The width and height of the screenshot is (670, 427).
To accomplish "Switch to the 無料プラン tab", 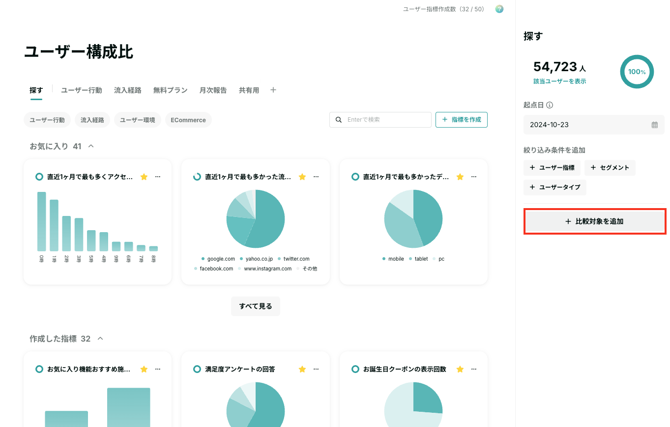I will coord(171,90).
